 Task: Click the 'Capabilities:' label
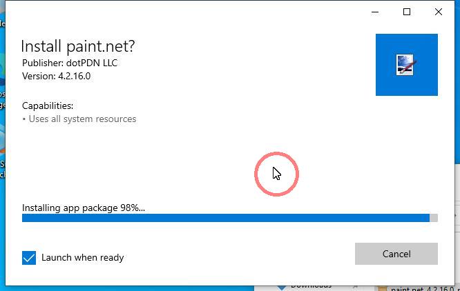(48, 106)
